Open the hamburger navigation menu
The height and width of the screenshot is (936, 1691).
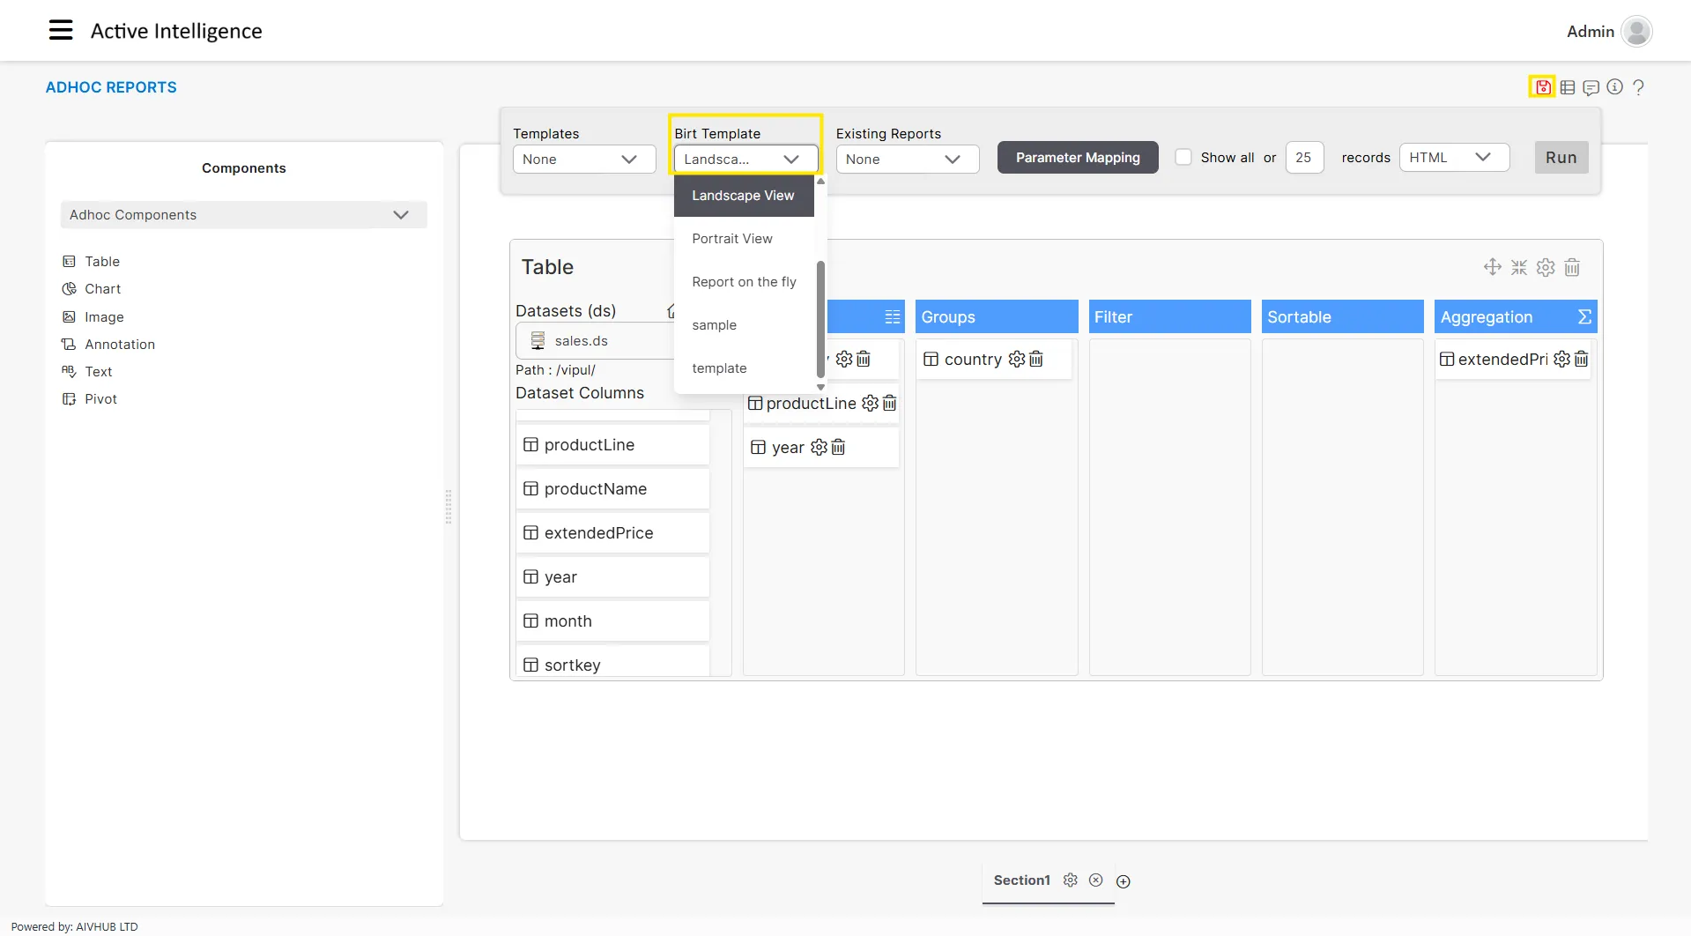pos(61,31)
